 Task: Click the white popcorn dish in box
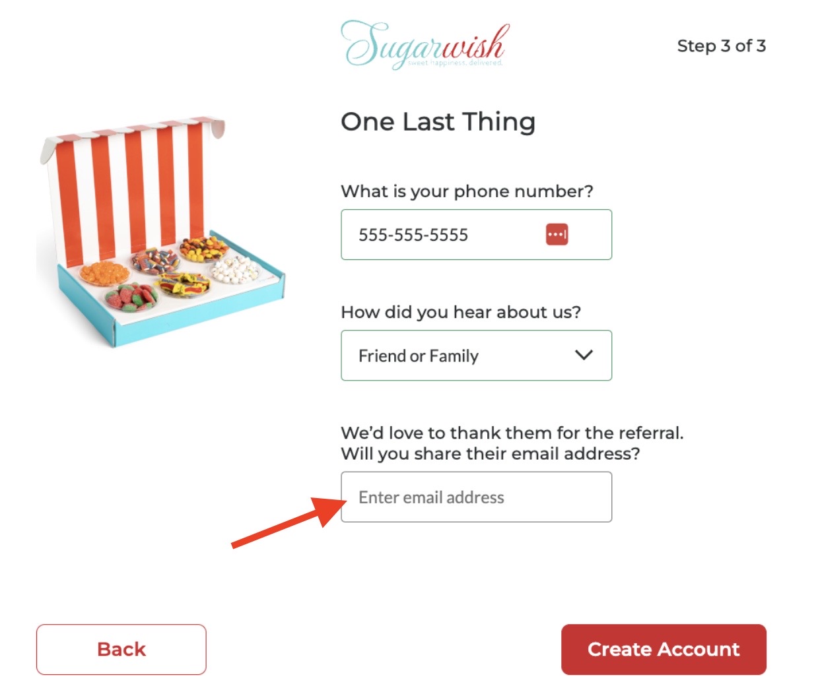pyautogui.click(x=235, y=268)
